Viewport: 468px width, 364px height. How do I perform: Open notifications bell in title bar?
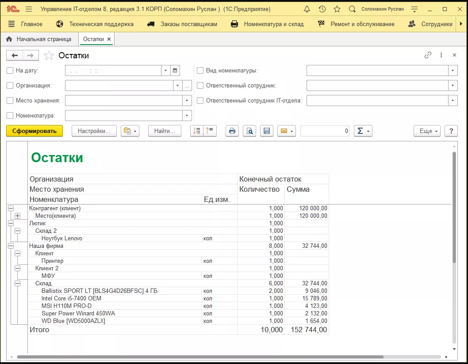pyautogui.click(x=307, y=9)
